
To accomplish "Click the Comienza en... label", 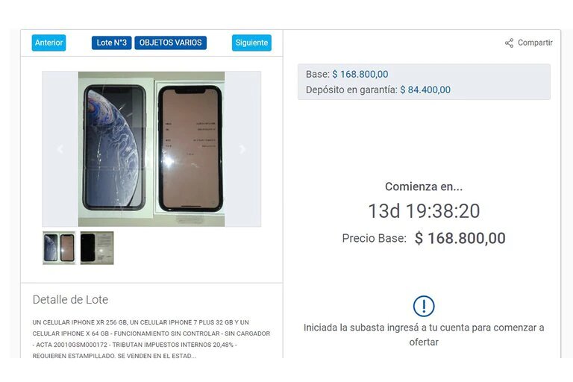I will 424,187.
